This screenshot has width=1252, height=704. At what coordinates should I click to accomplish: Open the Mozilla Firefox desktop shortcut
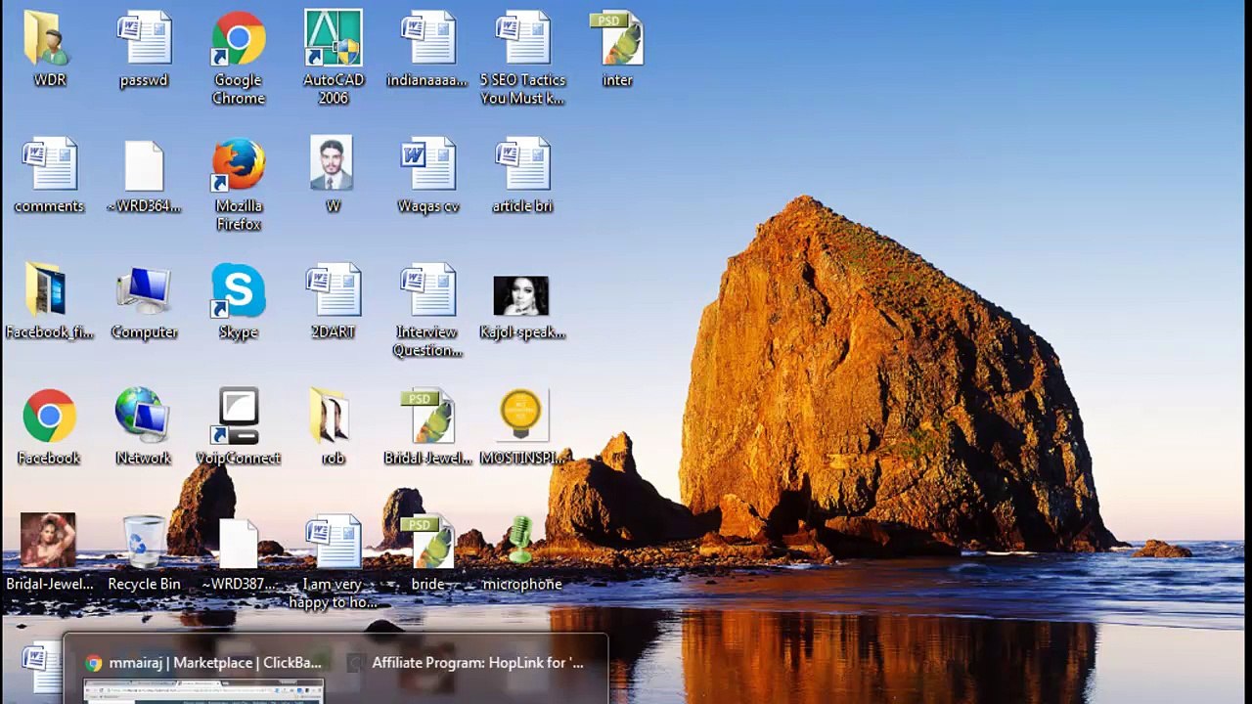238,166
